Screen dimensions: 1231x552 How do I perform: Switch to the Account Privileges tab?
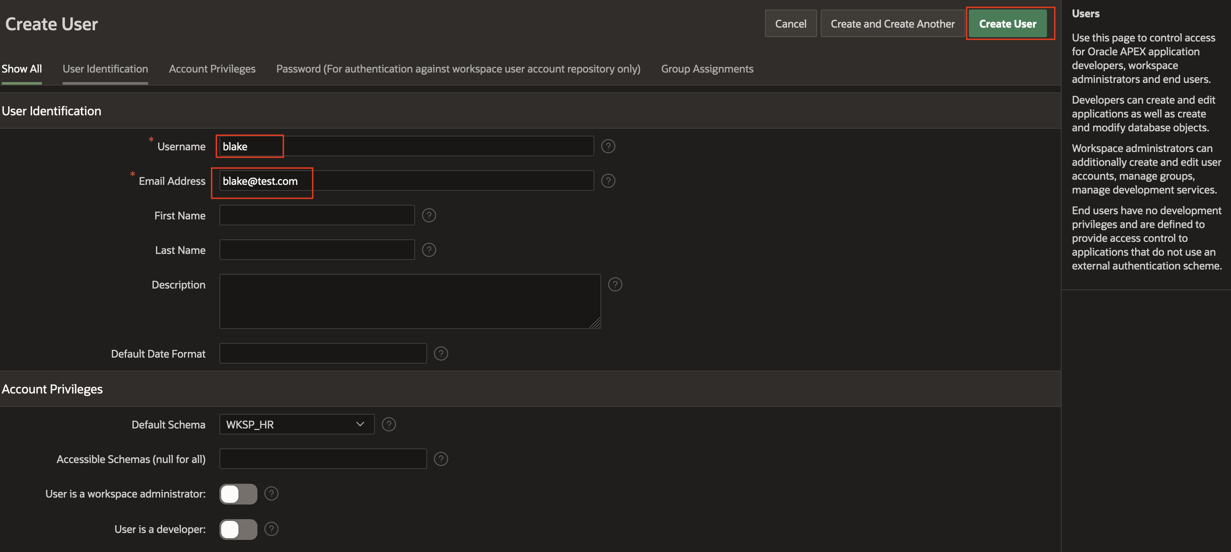click(212, 68)
